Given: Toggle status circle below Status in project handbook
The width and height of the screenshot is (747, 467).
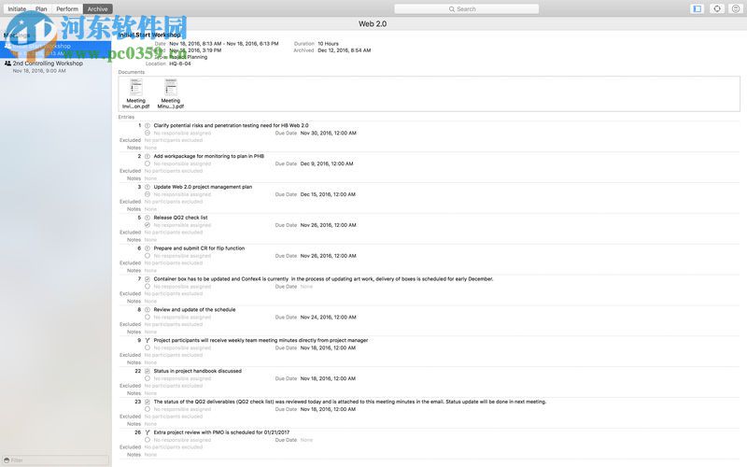Looking at the screenshot, I should pos(148,378).
